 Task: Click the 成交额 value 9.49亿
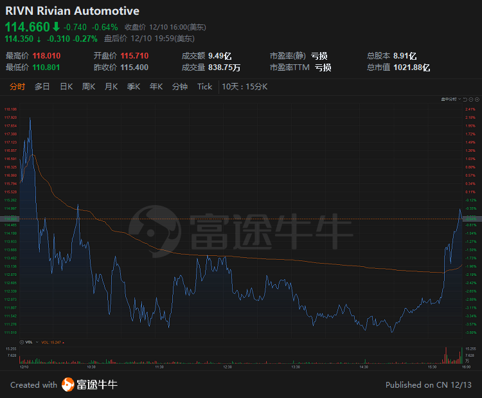point(220,56)
